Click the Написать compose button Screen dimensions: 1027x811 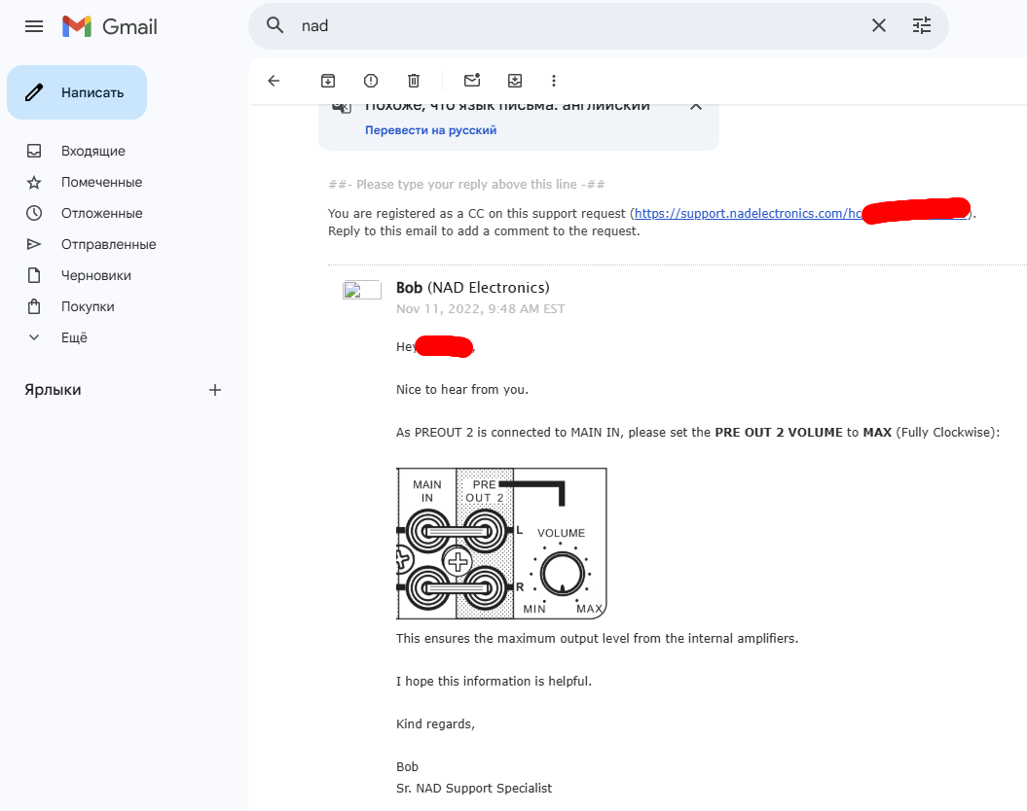(x=77, y=92)
